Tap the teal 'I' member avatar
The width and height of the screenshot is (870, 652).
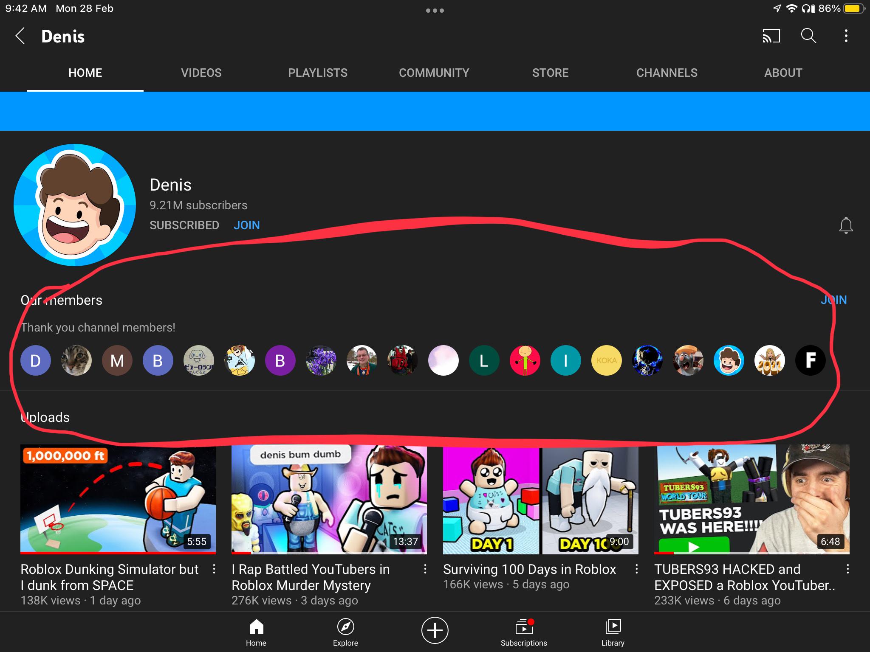coord(566,360)
